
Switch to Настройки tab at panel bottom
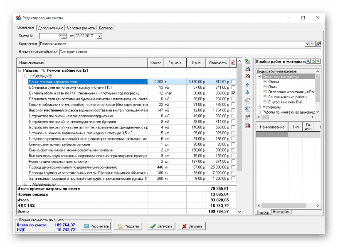pyautogui.click(x=281, y=212)
